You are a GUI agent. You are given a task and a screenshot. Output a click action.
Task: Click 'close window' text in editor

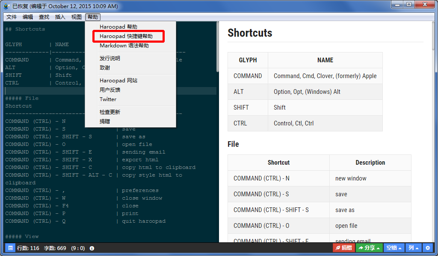point(142,198)
